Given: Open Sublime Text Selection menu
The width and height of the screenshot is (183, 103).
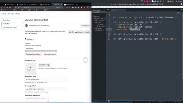Looking at the screenshot, I should pos(102,7).
